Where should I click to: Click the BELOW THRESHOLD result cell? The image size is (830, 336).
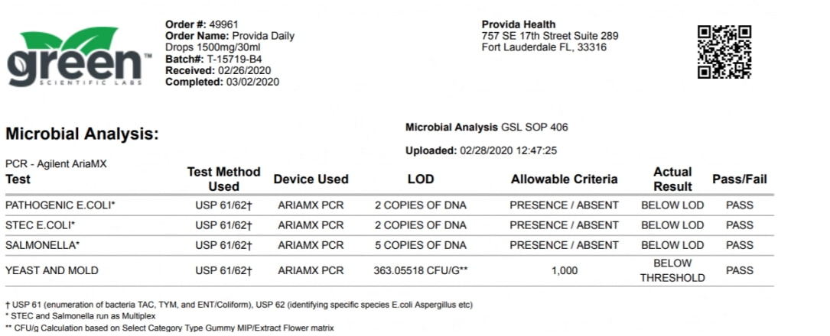click(x=672, y=270)
